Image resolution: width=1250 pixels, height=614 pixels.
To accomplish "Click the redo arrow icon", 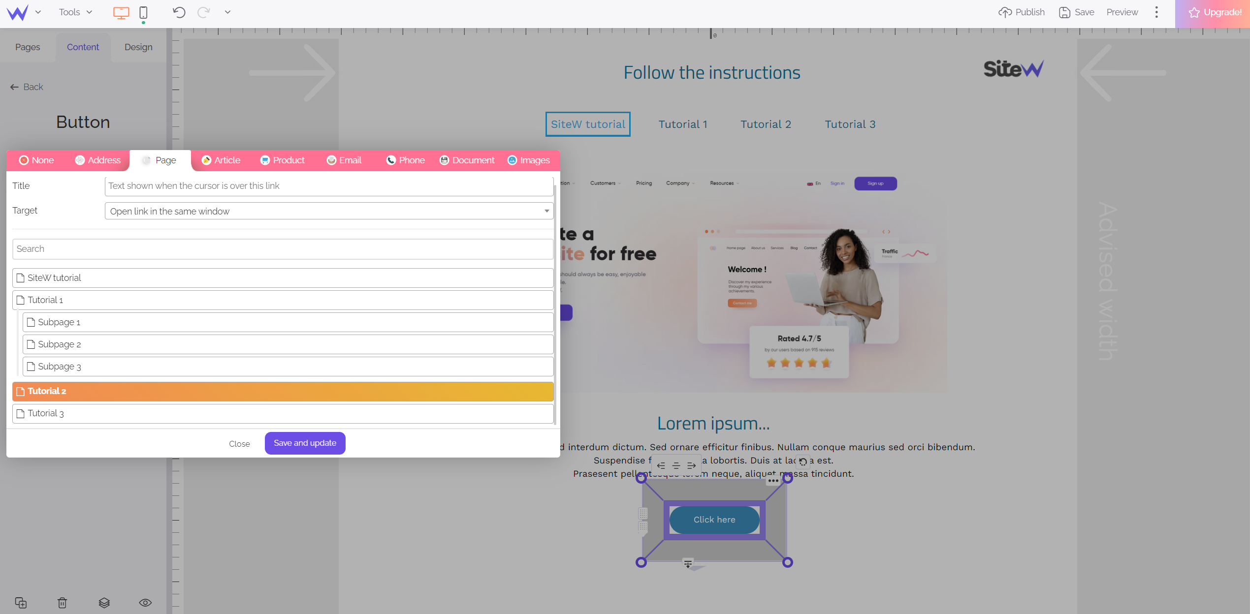I will 204,12.
